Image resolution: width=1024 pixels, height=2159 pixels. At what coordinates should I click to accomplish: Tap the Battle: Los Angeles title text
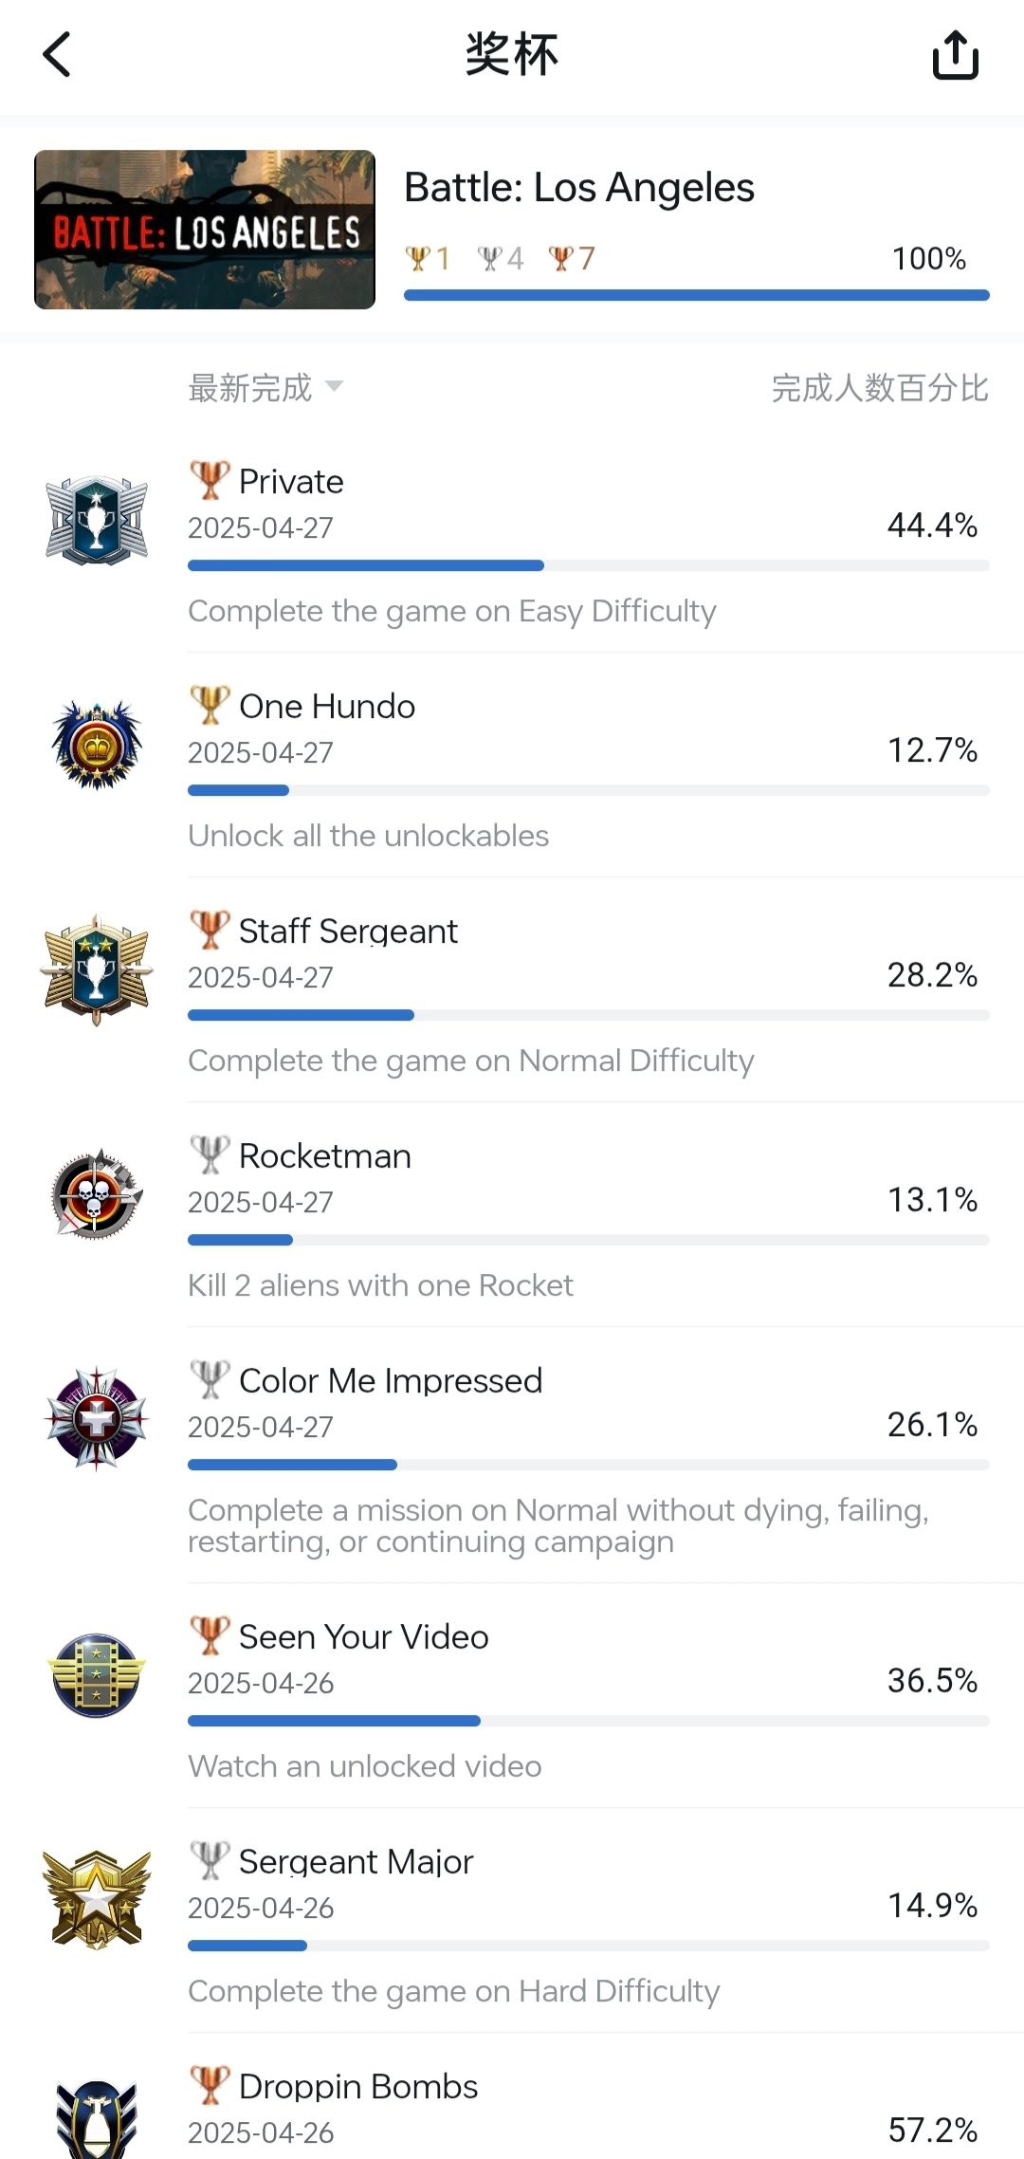[x=579, y=188]
